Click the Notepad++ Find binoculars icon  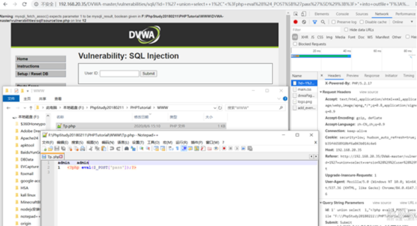tap(126, 149)
